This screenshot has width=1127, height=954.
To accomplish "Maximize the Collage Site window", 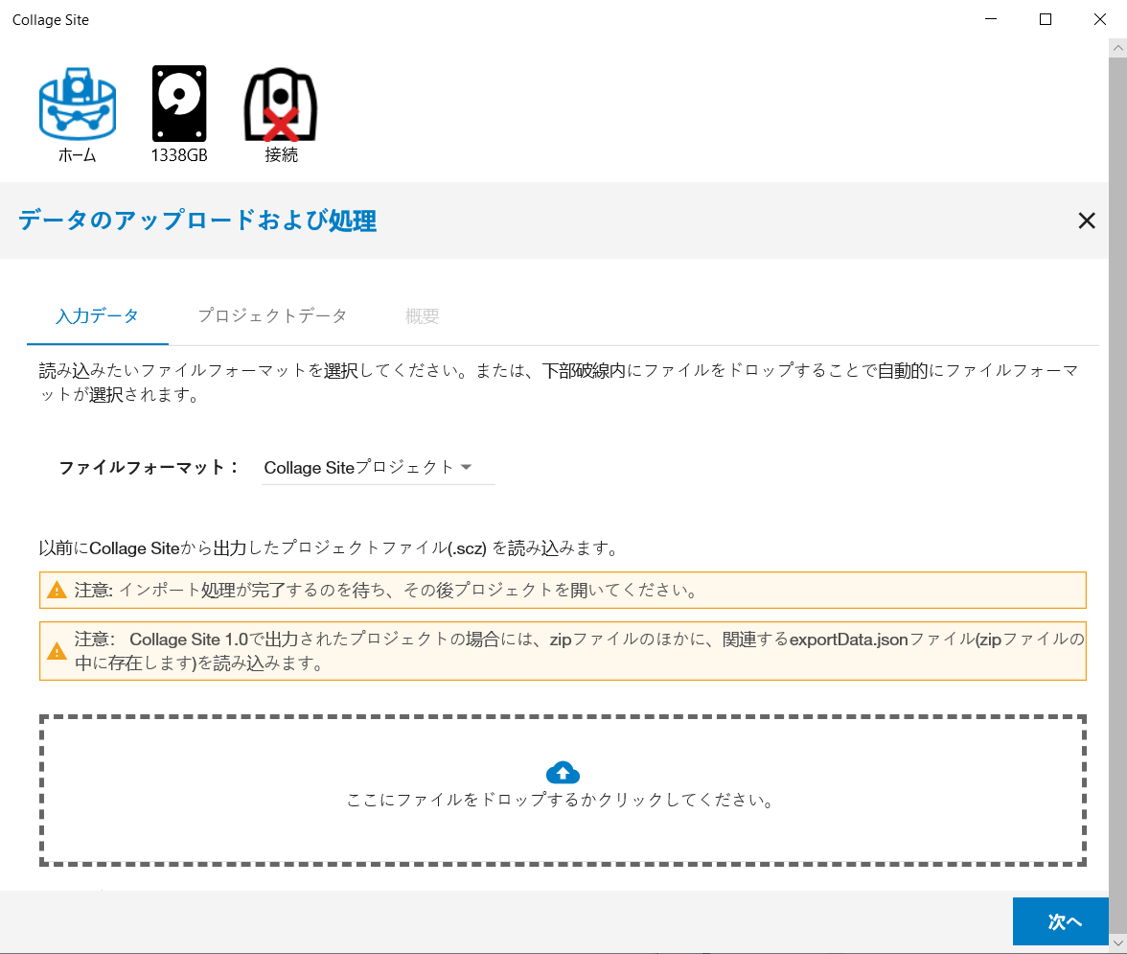I will click(x=1046, y=19).
